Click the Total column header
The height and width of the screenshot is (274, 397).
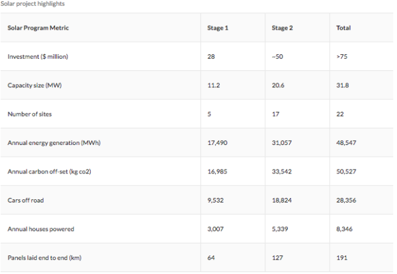pos(343,28)
